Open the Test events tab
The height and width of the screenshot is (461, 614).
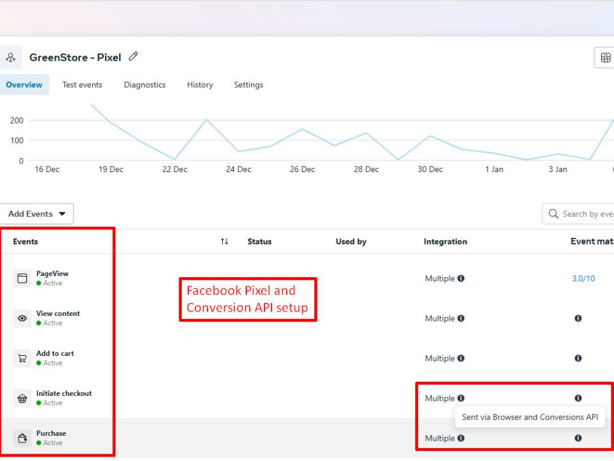[x=82, y=85]
